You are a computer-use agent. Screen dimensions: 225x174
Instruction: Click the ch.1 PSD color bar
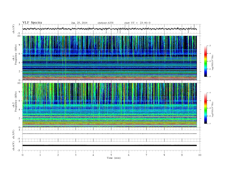coord(205,61)
